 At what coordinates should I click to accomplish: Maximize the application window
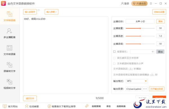click(x=161, y=4)
